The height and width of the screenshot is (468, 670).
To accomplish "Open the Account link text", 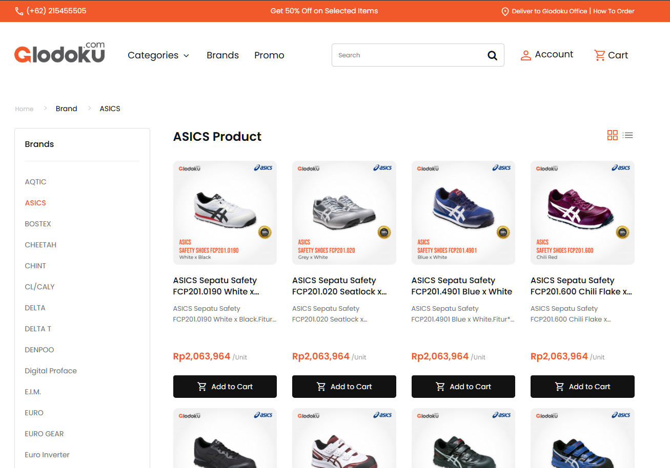I will 554,54.
